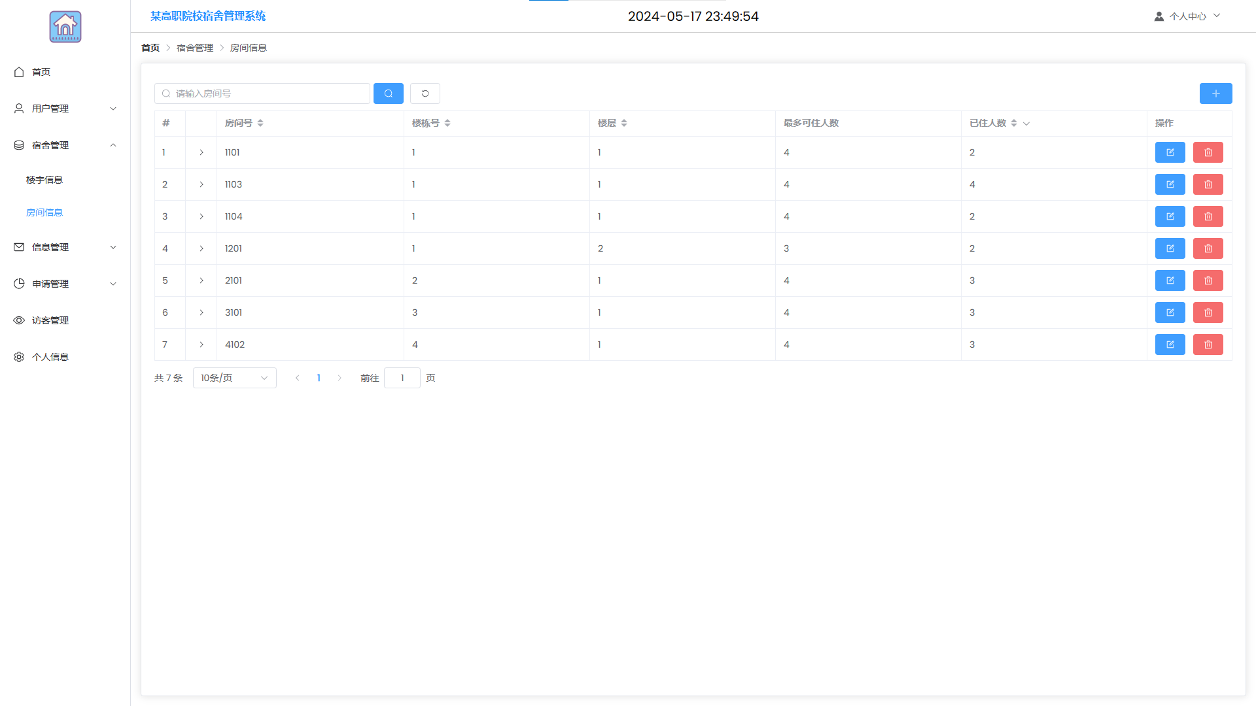Click 首页 in the breadcrumb
1256x706 pixels.
150,48
